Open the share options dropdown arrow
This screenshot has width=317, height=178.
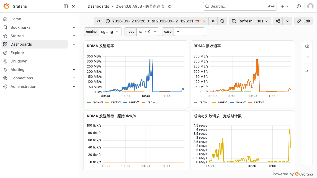287,21
